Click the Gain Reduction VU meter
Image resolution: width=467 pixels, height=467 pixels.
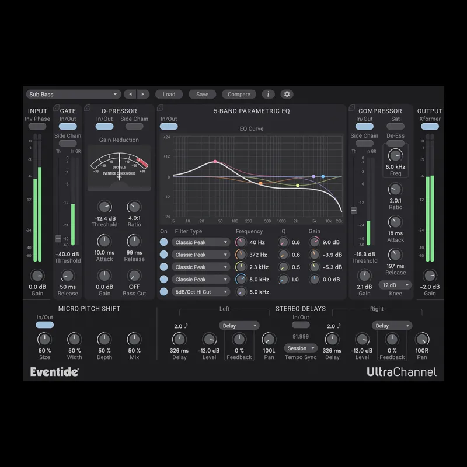(119, 168)
